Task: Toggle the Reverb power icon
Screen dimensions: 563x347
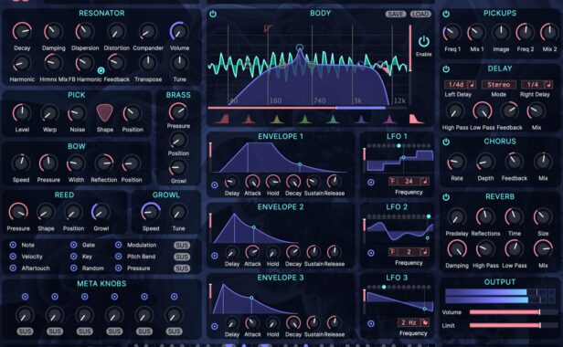Action: coord(446,197)
